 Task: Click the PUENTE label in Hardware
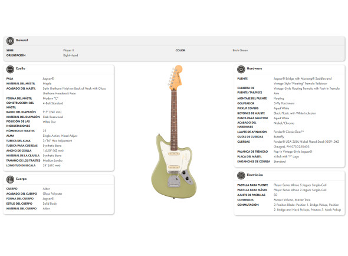[x=242, y=78]
